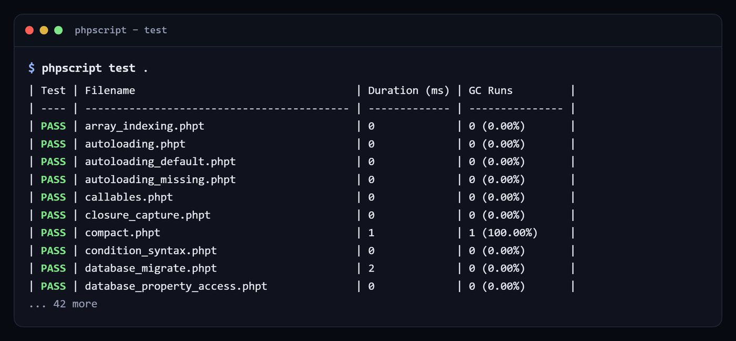Select filename array_indexing.phpt
Viewport: 736px width, 341px height.
tap(145, 126)
